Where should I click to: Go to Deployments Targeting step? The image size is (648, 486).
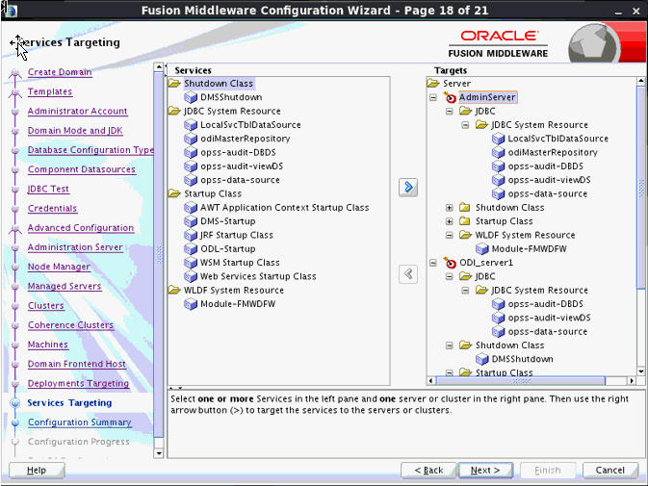pyautogui.click(x=79, y=384)
